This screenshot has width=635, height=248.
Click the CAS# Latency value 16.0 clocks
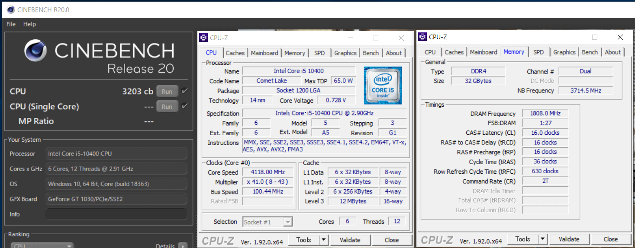[545, 133]
